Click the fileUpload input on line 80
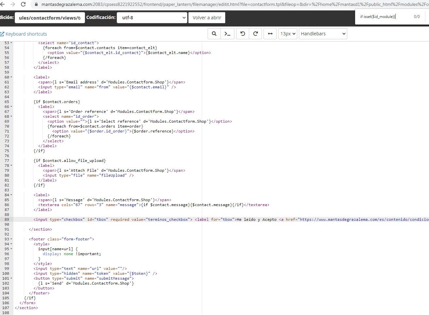Viewport: 429px width, 315px height. (88, 175)
